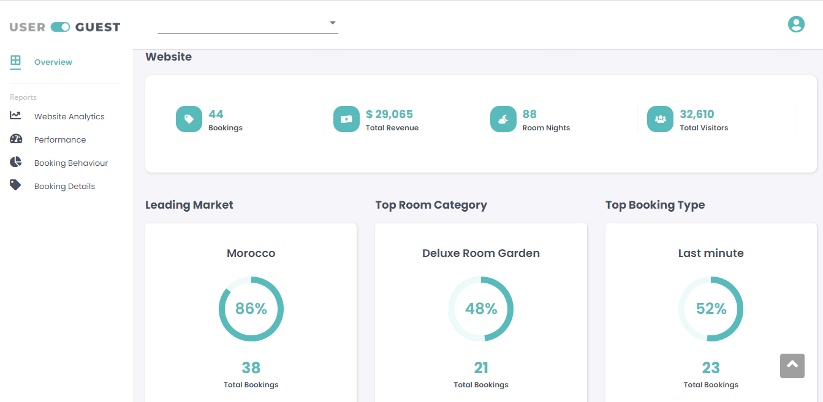
Task: Switch to the Overview tab
Action: tap(53, 61)
